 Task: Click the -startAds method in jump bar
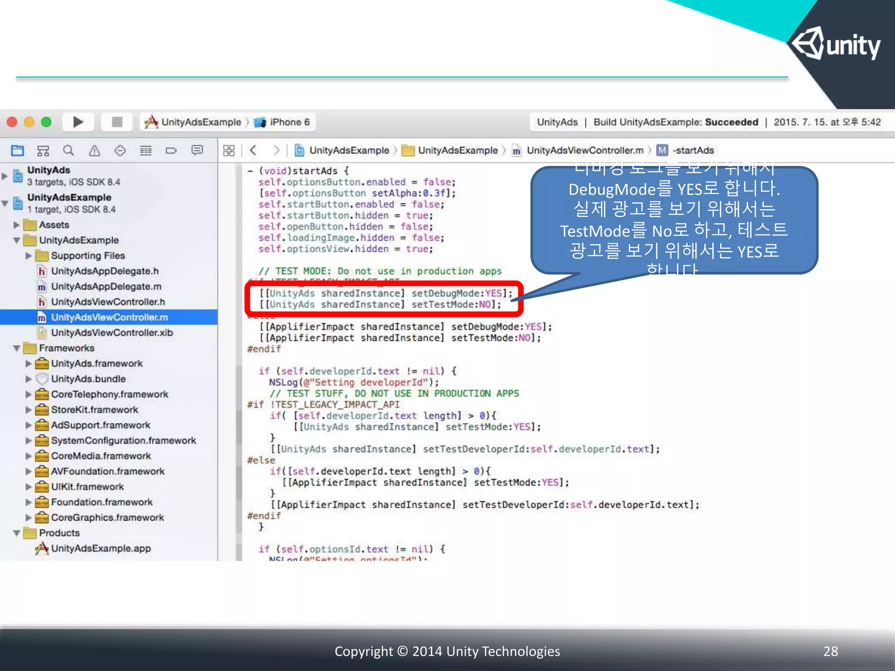coord(692,151)
